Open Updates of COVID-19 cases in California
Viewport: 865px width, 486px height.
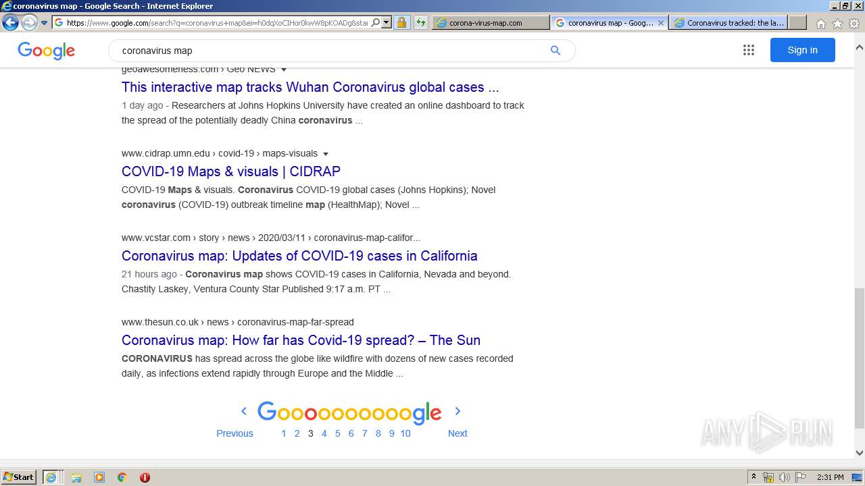coord(299,256)
